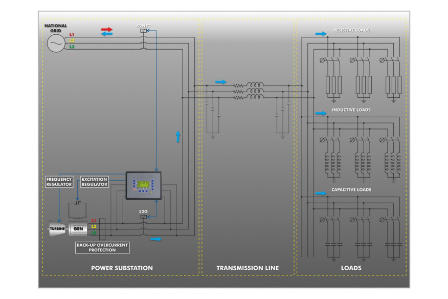Open the POWER SUBSTATION section label
The width and height of the screenshot is (448, 299).
pyautogui.click(x=121, y=267)
